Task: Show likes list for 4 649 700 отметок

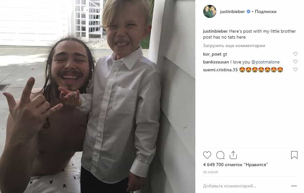Action: pos(235,165)
